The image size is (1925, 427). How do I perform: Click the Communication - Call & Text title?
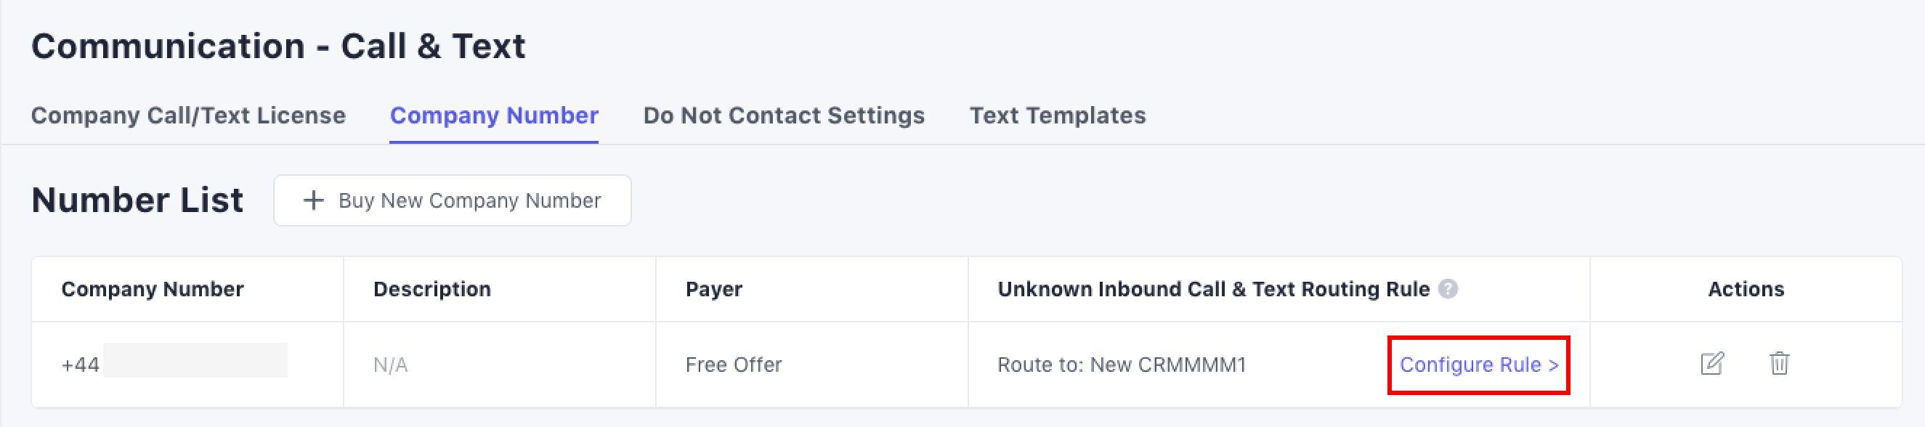coord(278,46)
